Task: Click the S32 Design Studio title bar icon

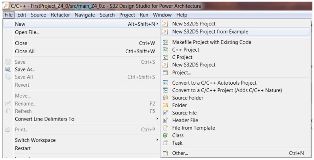Action: 6,6
